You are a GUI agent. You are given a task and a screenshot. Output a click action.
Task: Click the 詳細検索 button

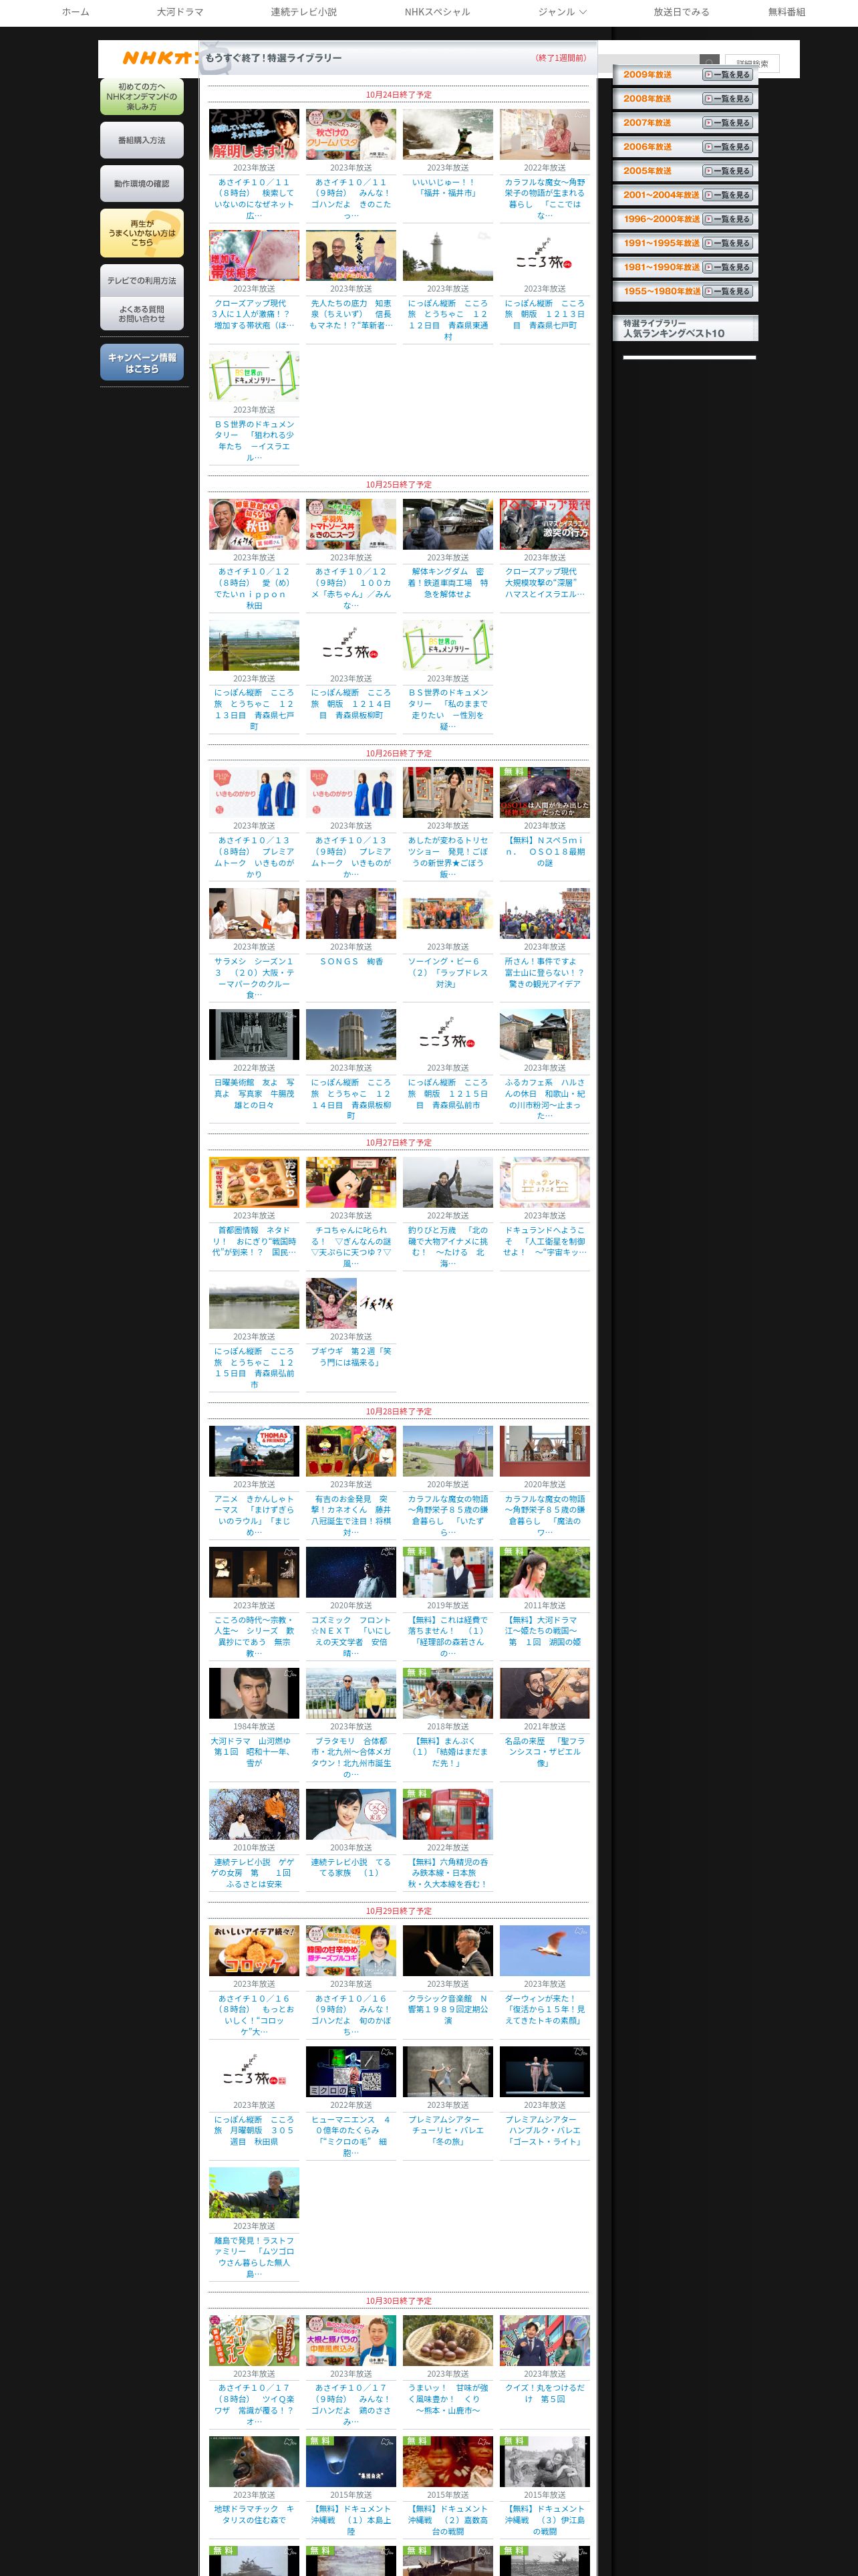click(752, 63)
